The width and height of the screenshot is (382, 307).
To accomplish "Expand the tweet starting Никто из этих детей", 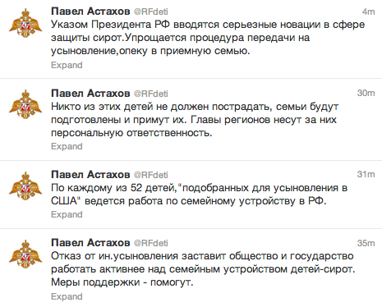I will click(x=67, y=146).
